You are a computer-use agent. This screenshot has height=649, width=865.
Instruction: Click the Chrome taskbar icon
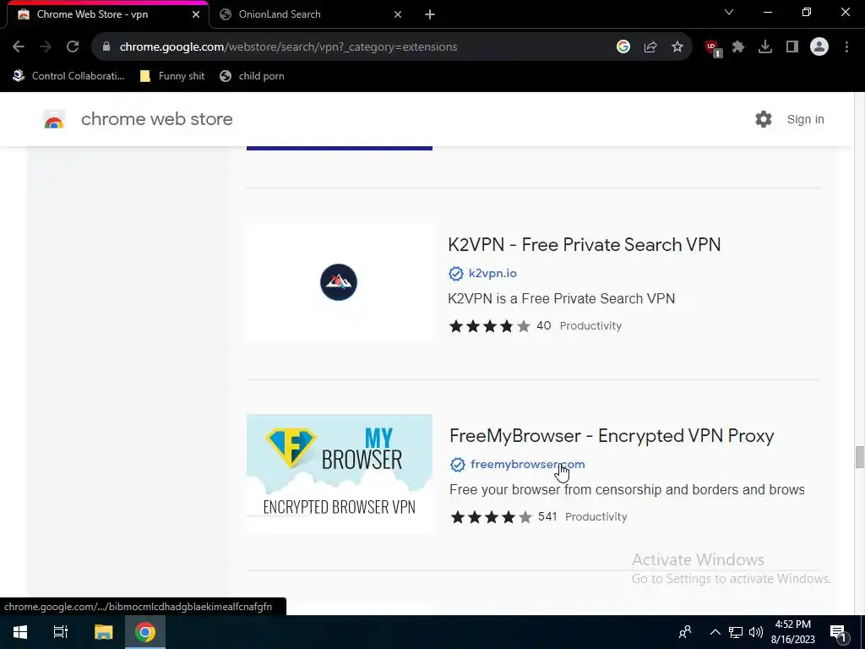[145, 632]
